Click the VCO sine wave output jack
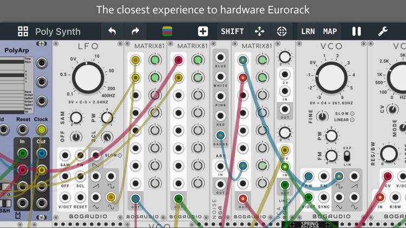Viewport: 406px width, 228px height. (x=354, y=197)
